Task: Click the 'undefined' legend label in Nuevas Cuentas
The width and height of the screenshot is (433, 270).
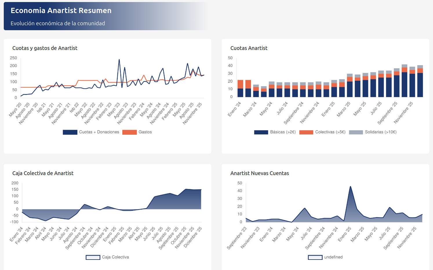Action: (x=333, y=257)
